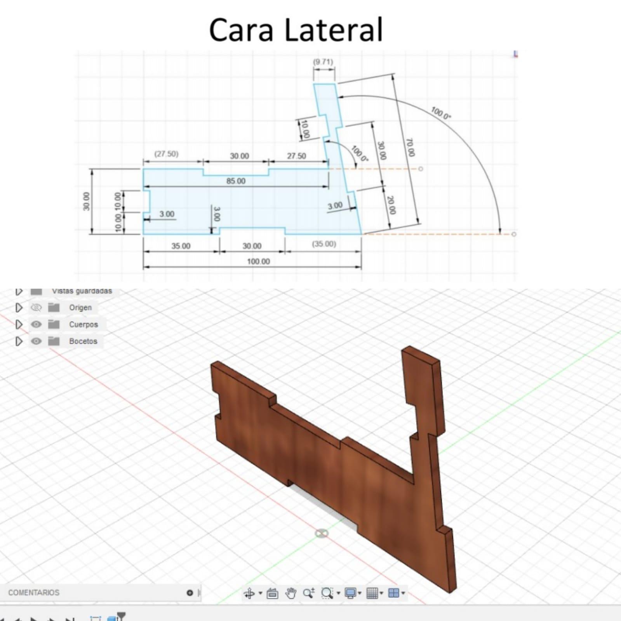Select the Zoom magnifier tool

pos(309,593)
